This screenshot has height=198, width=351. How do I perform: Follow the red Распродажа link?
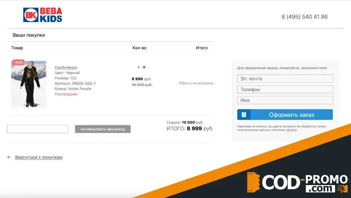(x=66, y=94)
